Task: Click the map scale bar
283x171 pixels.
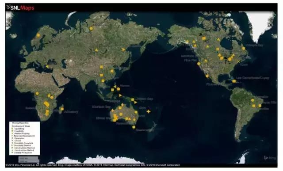Action: coord(28,160)
